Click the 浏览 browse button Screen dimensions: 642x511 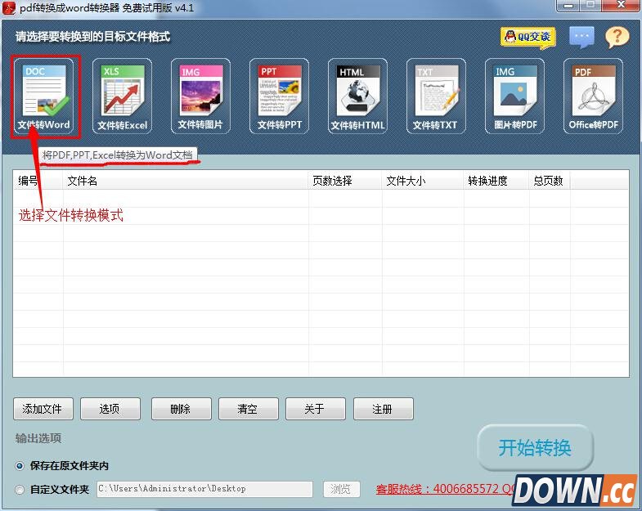[342, 489]
